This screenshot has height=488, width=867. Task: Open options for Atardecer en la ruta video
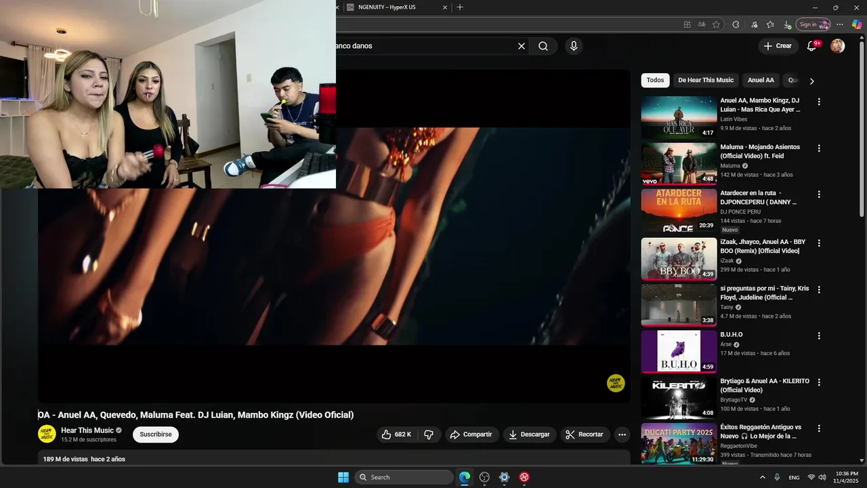point(819,194)
